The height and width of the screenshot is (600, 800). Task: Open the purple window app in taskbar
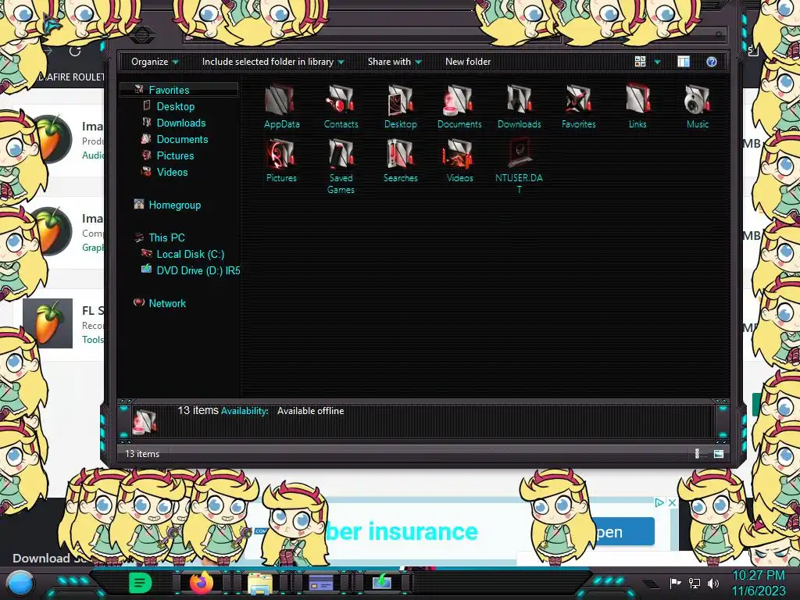point(321,583)
